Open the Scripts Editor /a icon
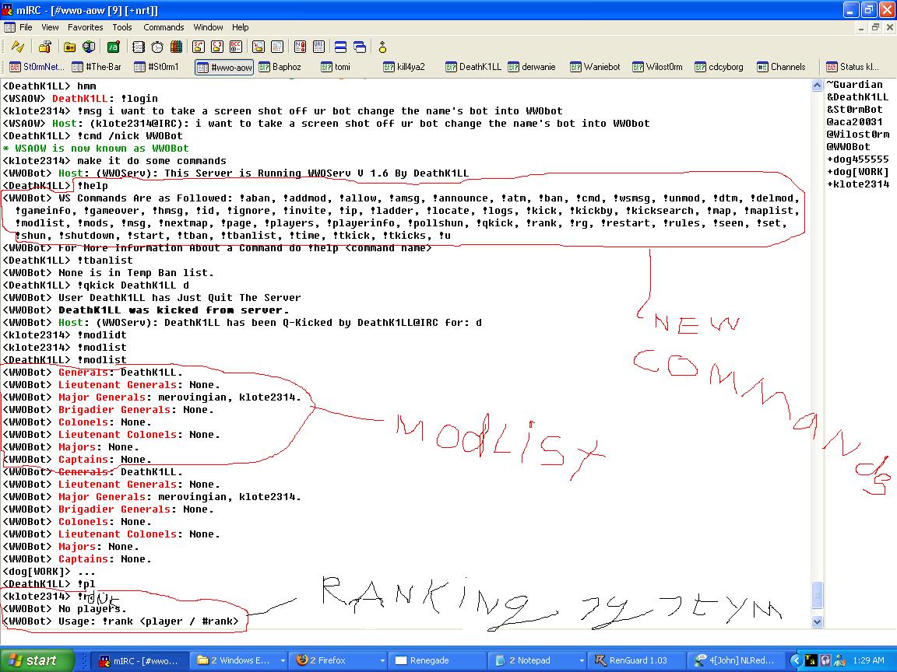 click(114, 47)
